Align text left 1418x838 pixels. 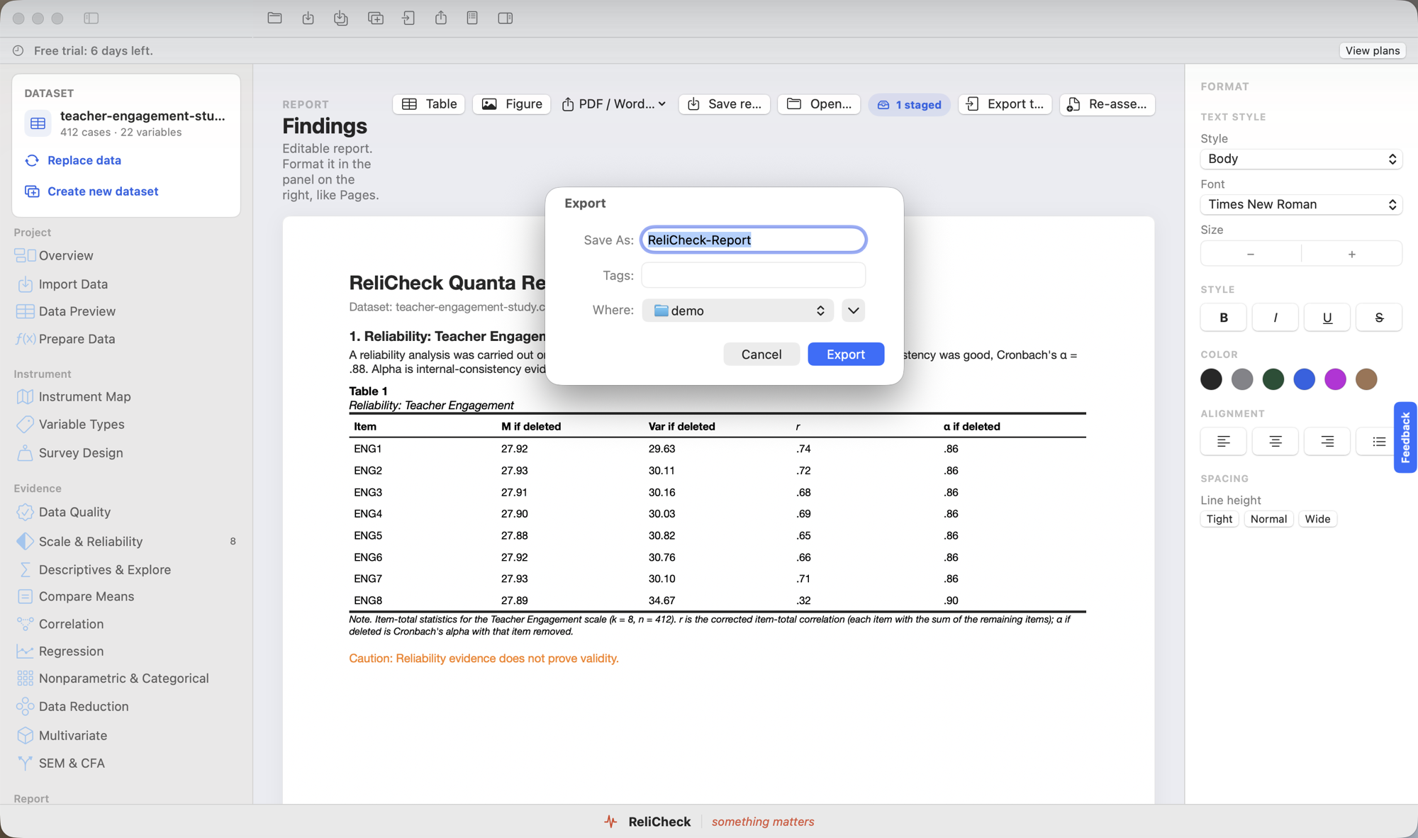pyautogui.click(x=1224, y=442)
